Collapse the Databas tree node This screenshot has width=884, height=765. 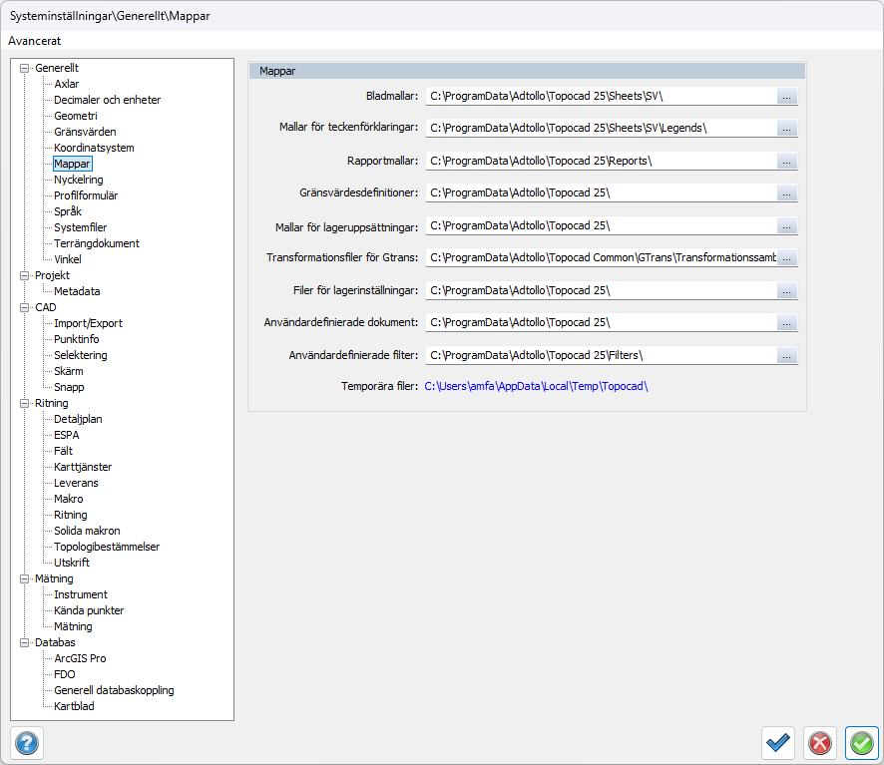click(25, 642)
